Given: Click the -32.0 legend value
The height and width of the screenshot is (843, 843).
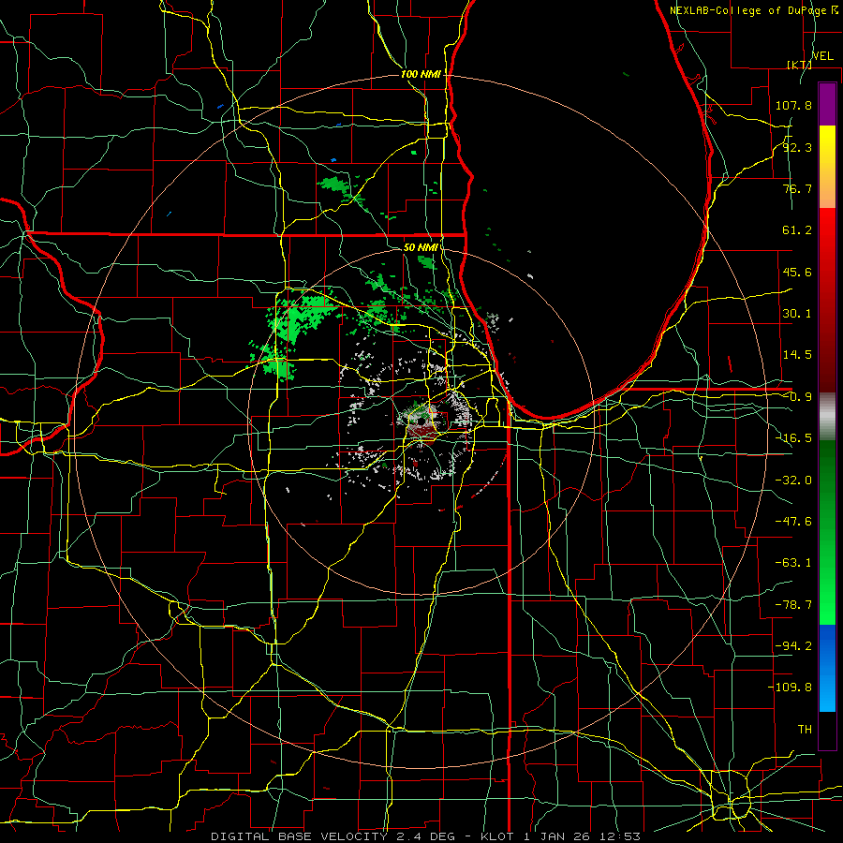Looking at the screenshot, I should tap(793, 481).
